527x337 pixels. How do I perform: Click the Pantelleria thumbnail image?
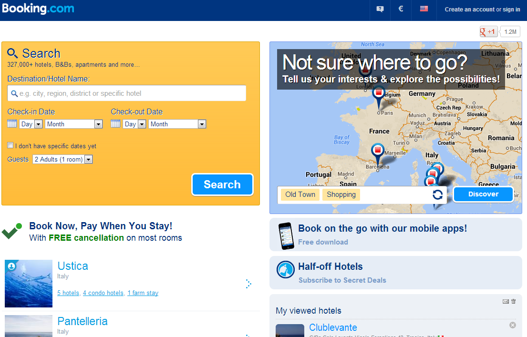tap(29, 326)
